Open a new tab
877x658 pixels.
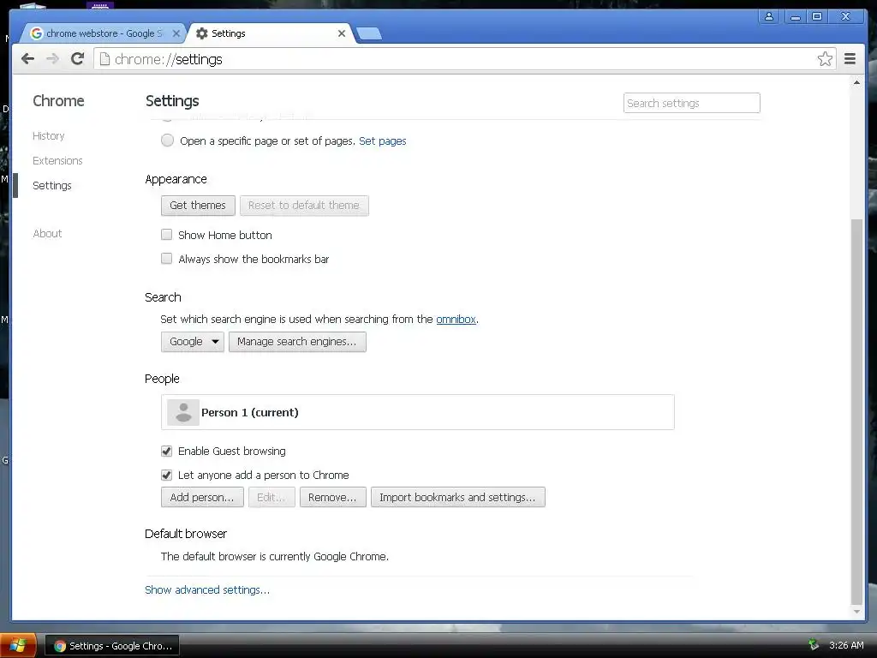point(369,33)
